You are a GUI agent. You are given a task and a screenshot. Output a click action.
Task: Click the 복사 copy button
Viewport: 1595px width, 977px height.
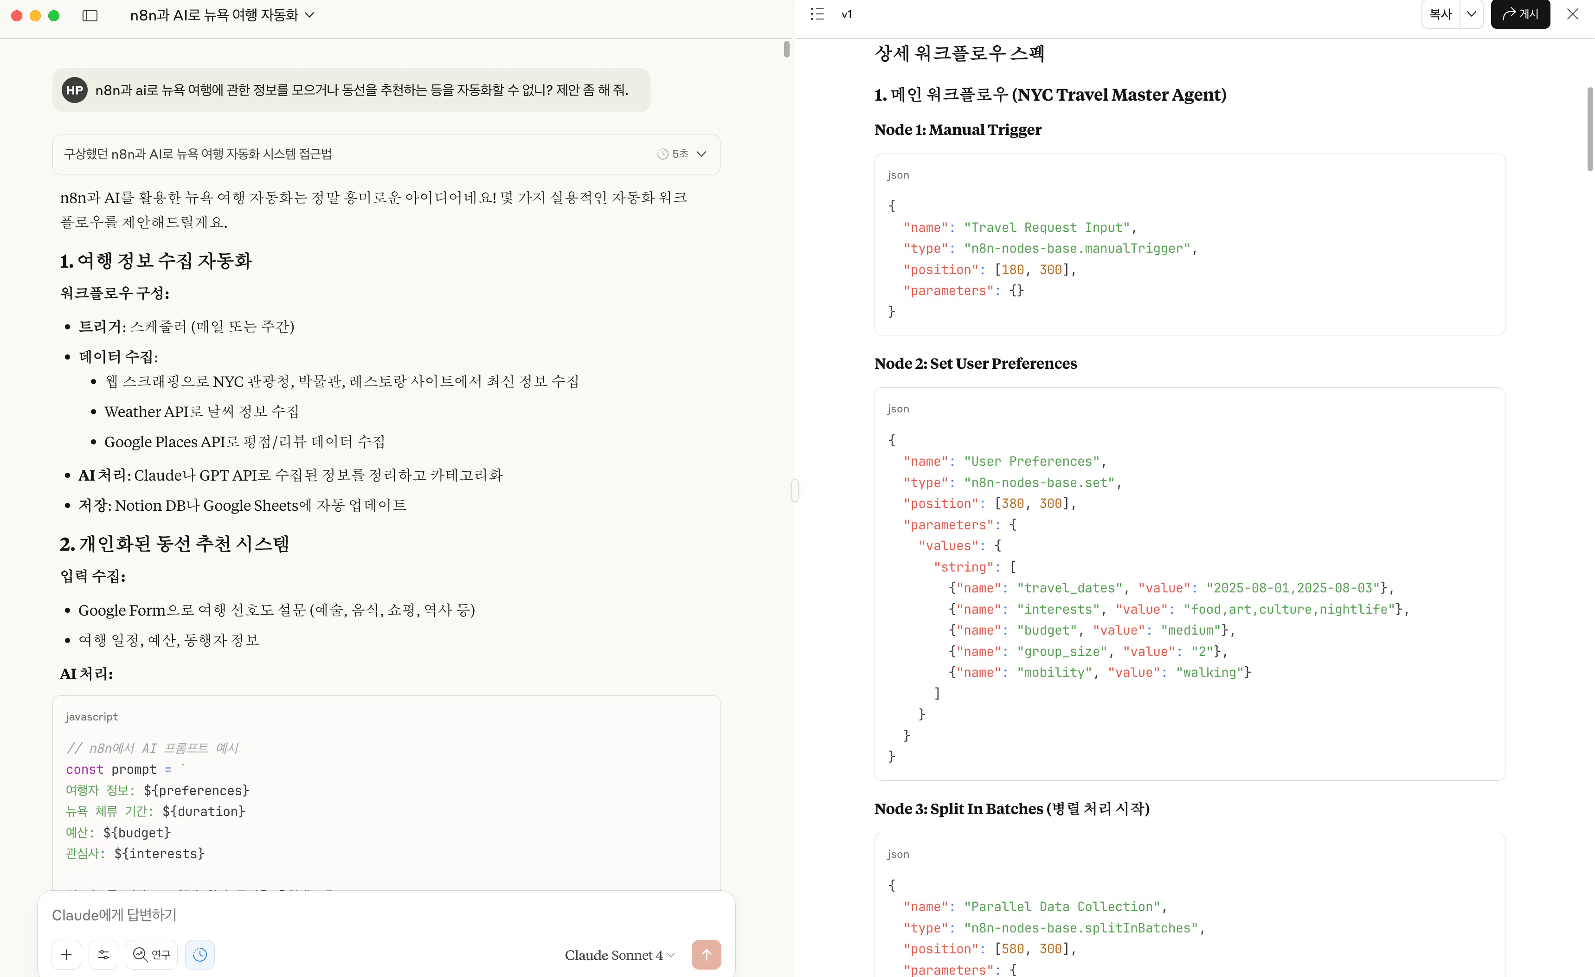pyautogui.click(x=1441, y=14)
